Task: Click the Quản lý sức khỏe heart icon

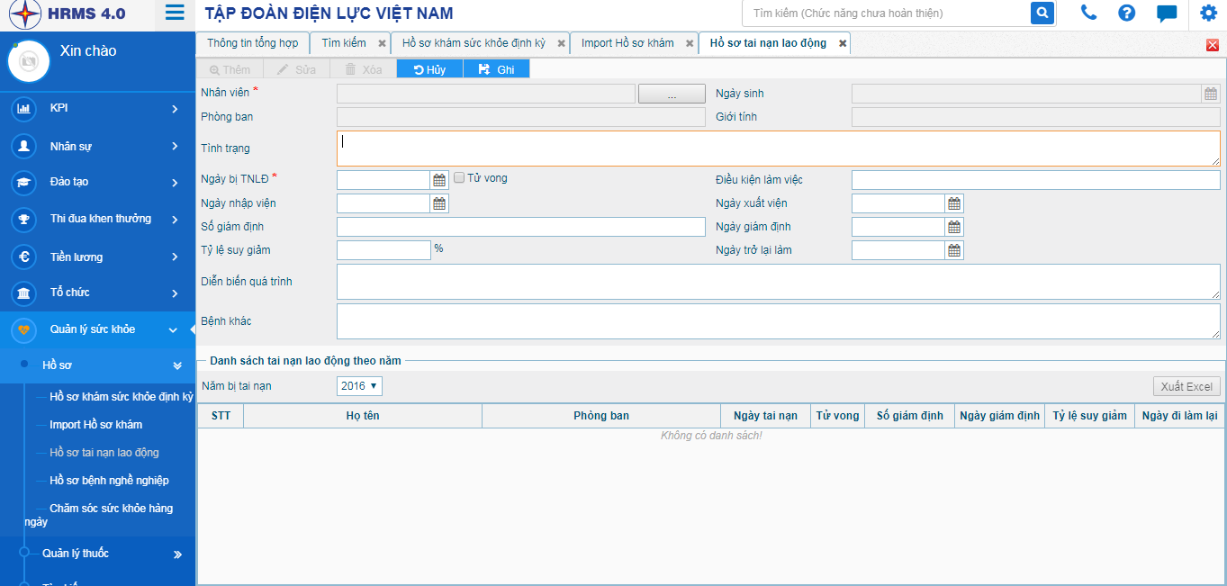Action: click(23, 330)
